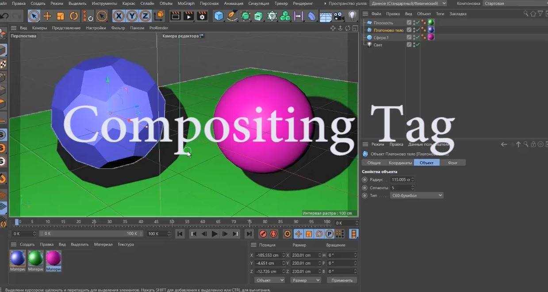Select Плоскость in object manager
This screenshot has width=548, height=292.
pos(383,23)
